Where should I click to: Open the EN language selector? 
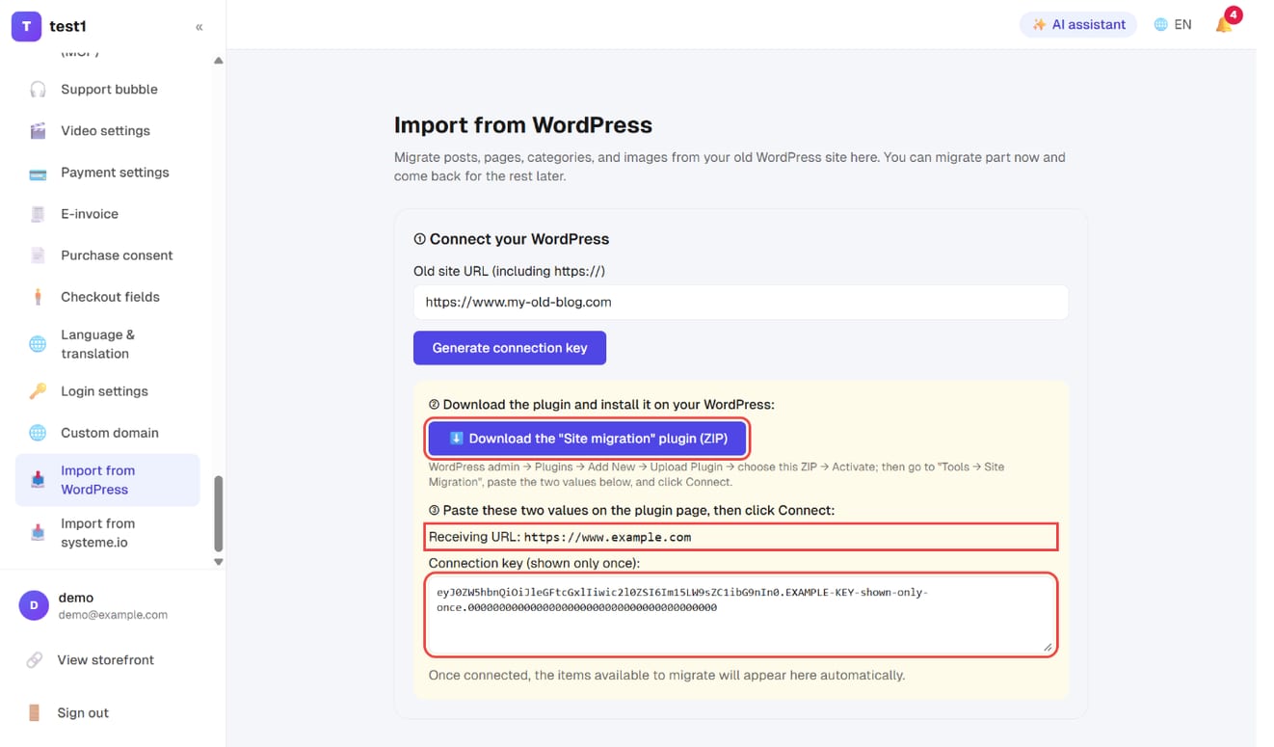[1173, 25]
